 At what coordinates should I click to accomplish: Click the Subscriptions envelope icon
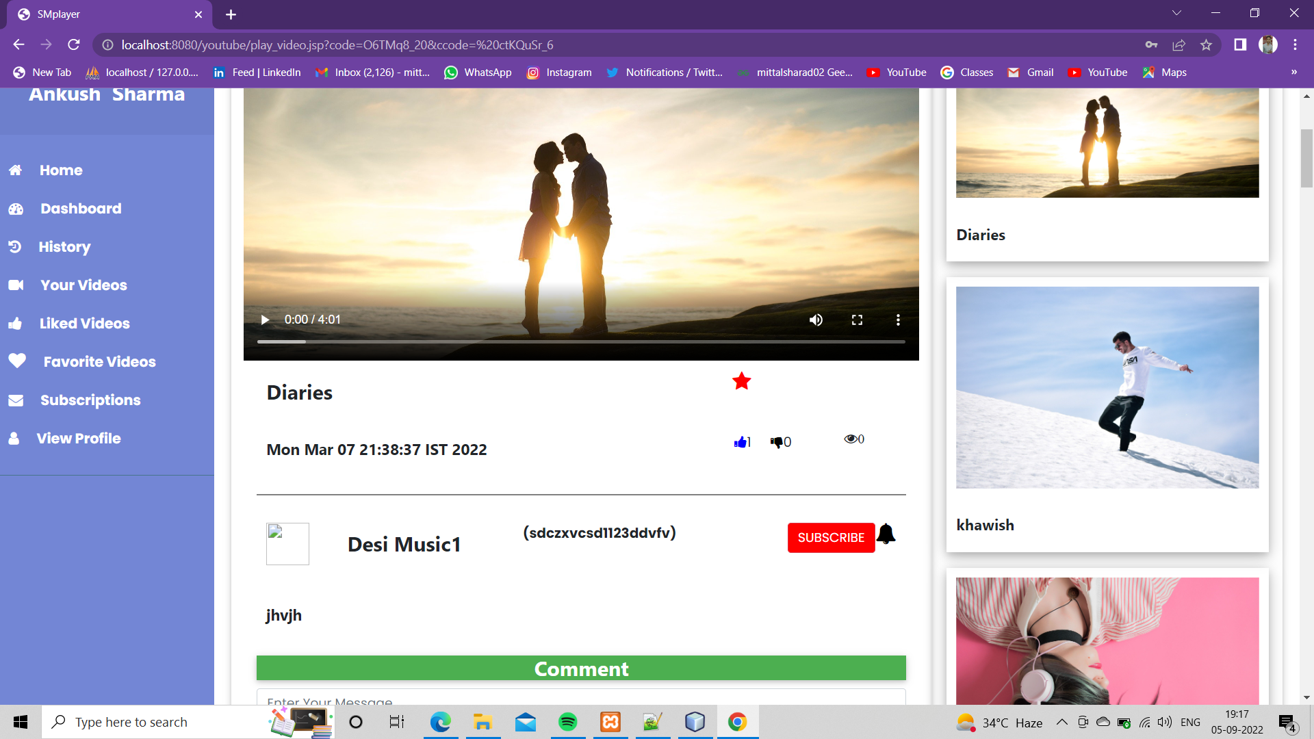15,400
